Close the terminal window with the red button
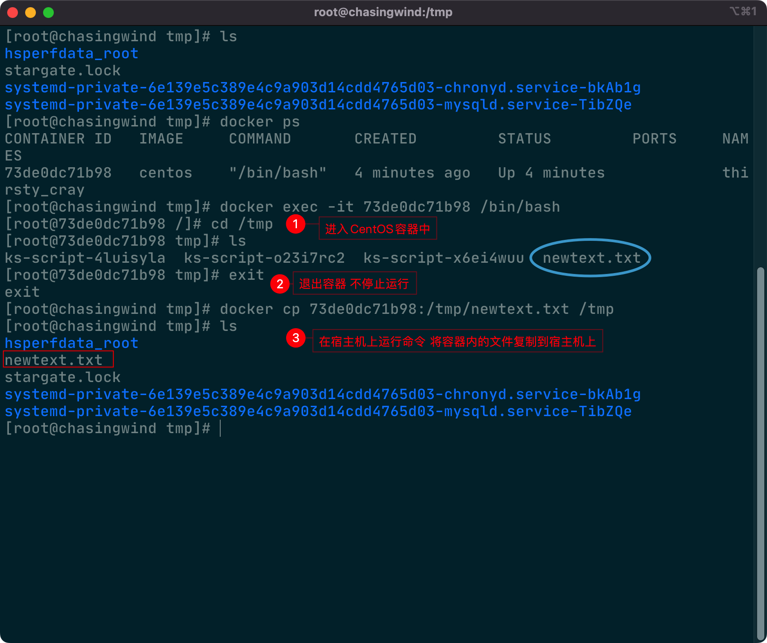The width and height of the screenshot is (767, 643). point(13,13)
